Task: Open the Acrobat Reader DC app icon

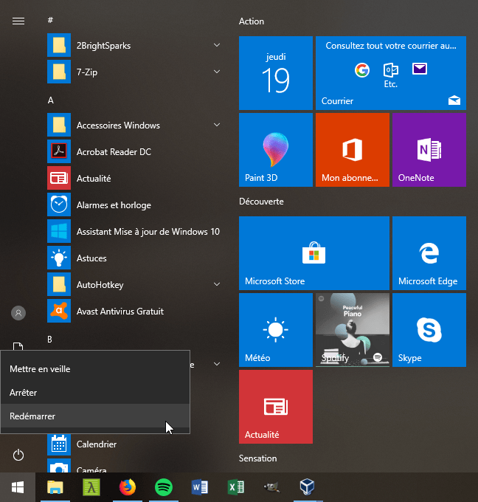Action: click(x=59, y=151)
